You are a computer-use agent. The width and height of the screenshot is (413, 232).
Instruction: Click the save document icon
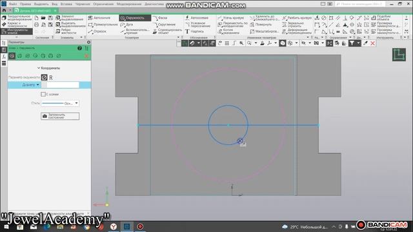[50, 18]
